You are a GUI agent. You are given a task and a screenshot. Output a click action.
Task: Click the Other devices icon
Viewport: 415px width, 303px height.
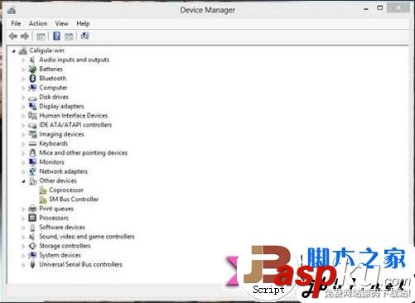32,180
